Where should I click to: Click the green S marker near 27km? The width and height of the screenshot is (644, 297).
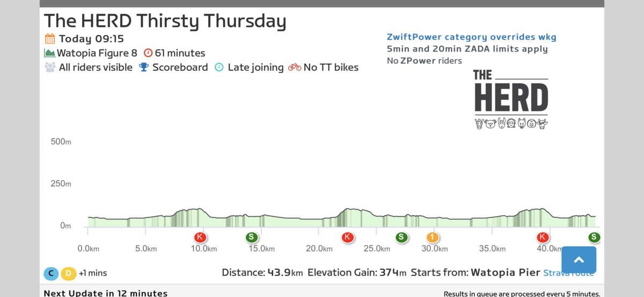[401, 237]
